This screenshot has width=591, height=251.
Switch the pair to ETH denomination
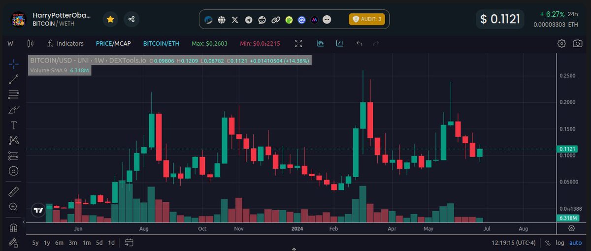161,44
